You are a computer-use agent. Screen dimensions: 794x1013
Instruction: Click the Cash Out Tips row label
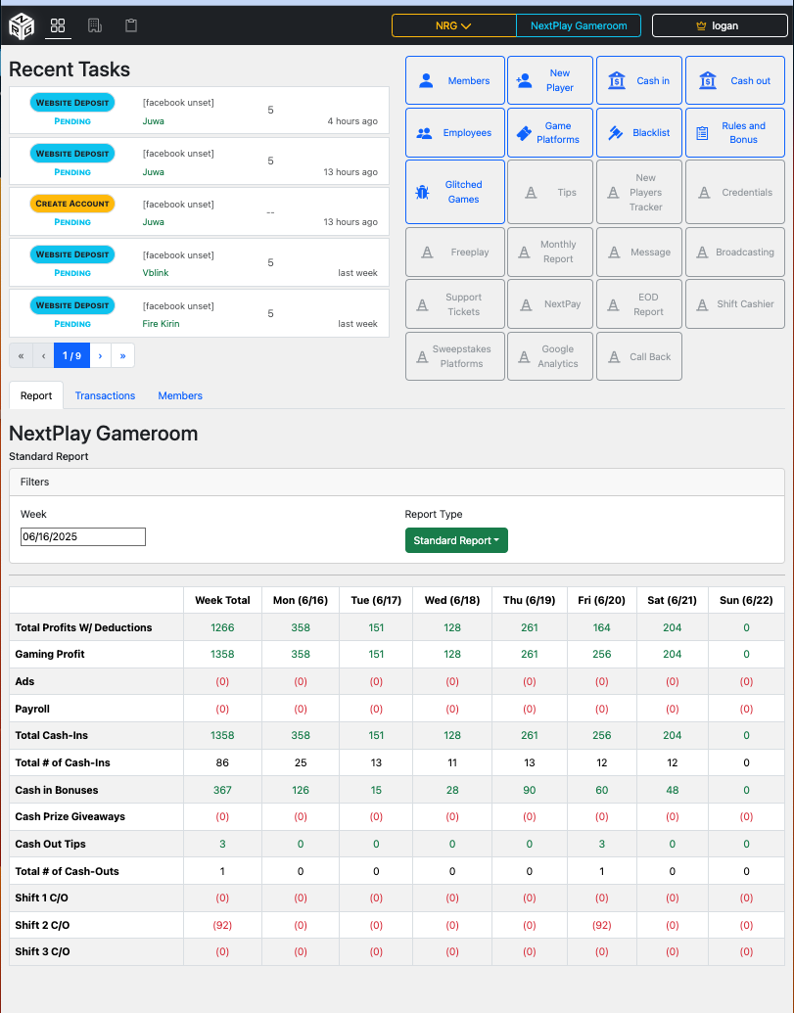(50, 844)
